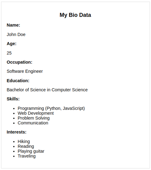151x170 pixels.
Task: Click the 'Problem Solving' list item
Action: click(x=34, y=118)
